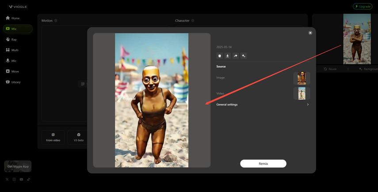The width and height of the screenshot is (378, 192).
Task: Click Get Viggle App banner
Action: (x=18, y=166)
